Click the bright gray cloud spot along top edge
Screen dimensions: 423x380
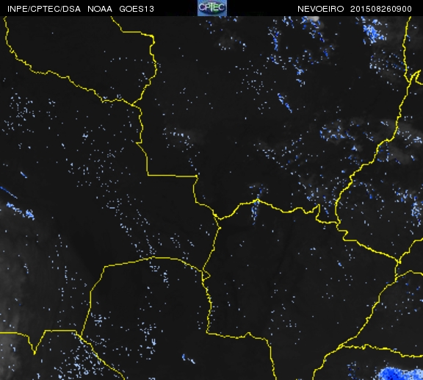[314, 19]
